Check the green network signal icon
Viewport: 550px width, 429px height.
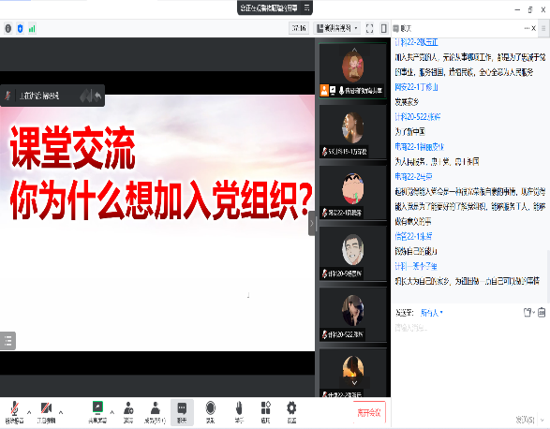(32, 28)
